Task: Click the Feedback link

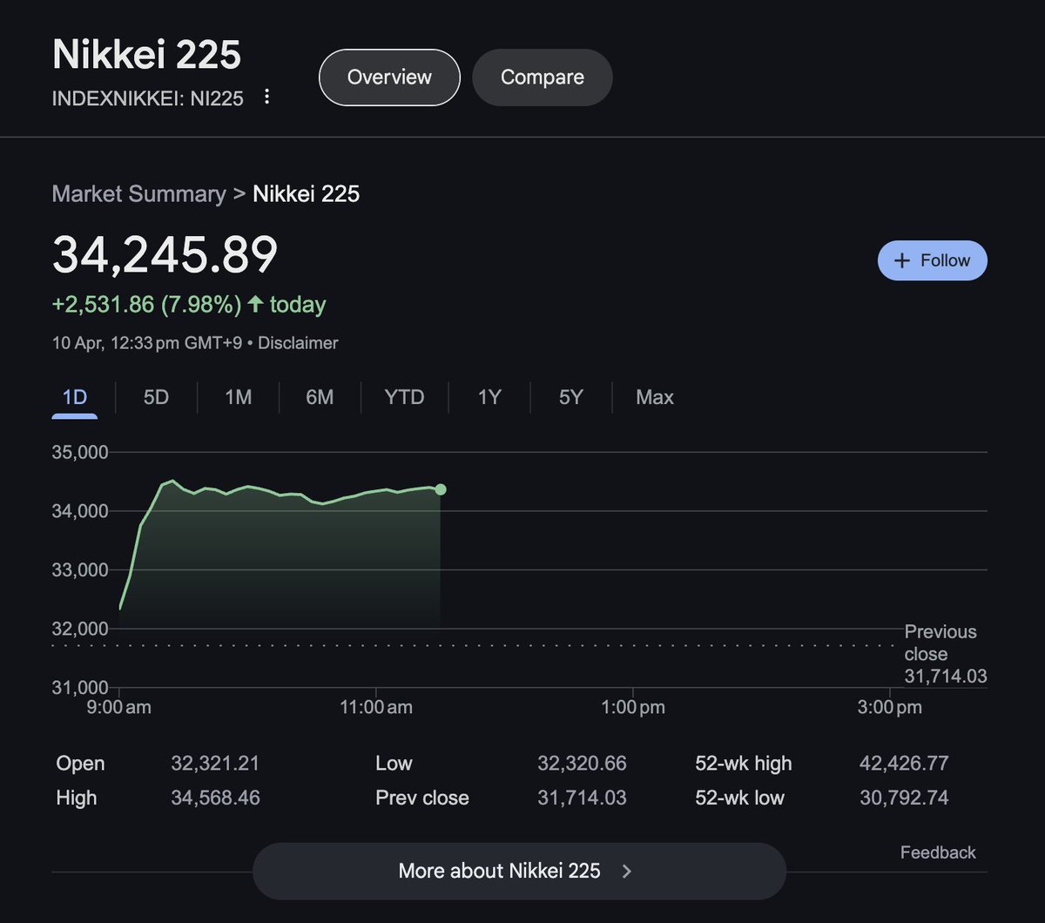Action: click(938, 852)
